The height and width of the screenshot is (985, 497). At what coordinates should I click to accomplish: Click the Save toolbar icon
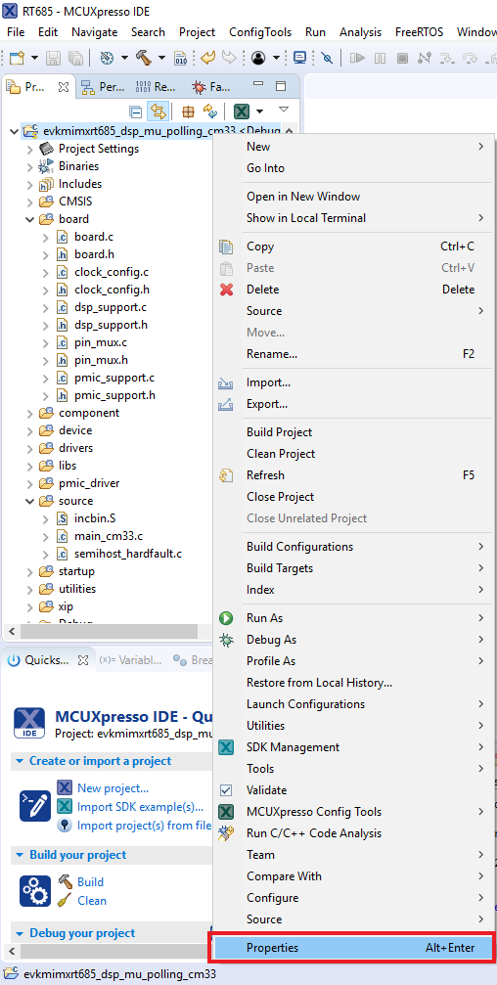(54, 58)
